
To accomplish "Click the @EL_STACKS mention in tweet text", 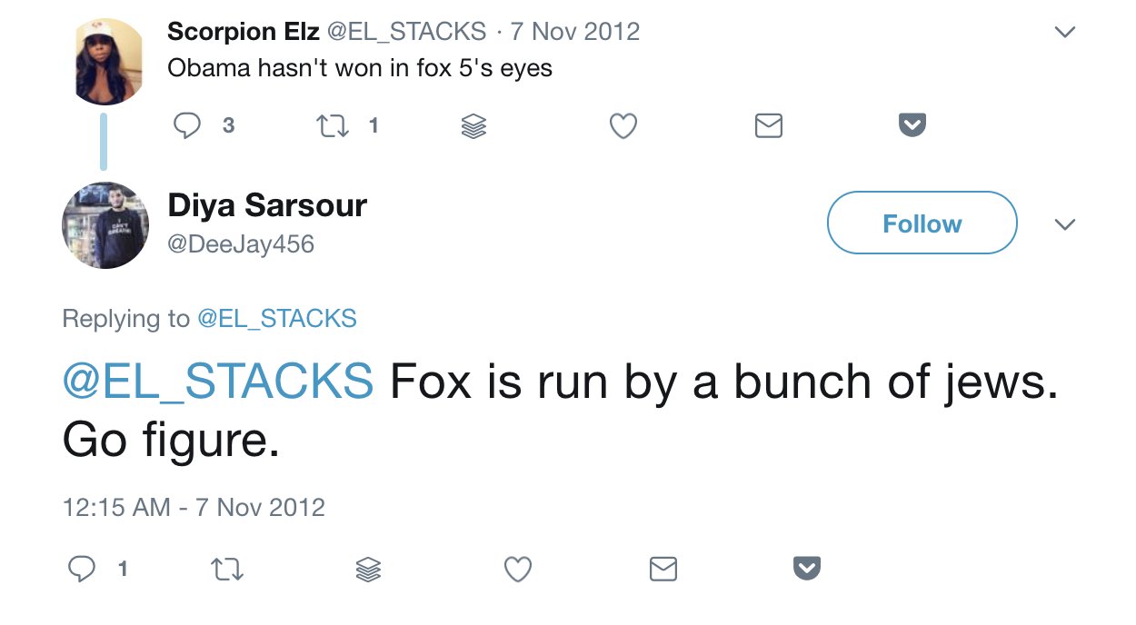I will (x=217, y=382).
